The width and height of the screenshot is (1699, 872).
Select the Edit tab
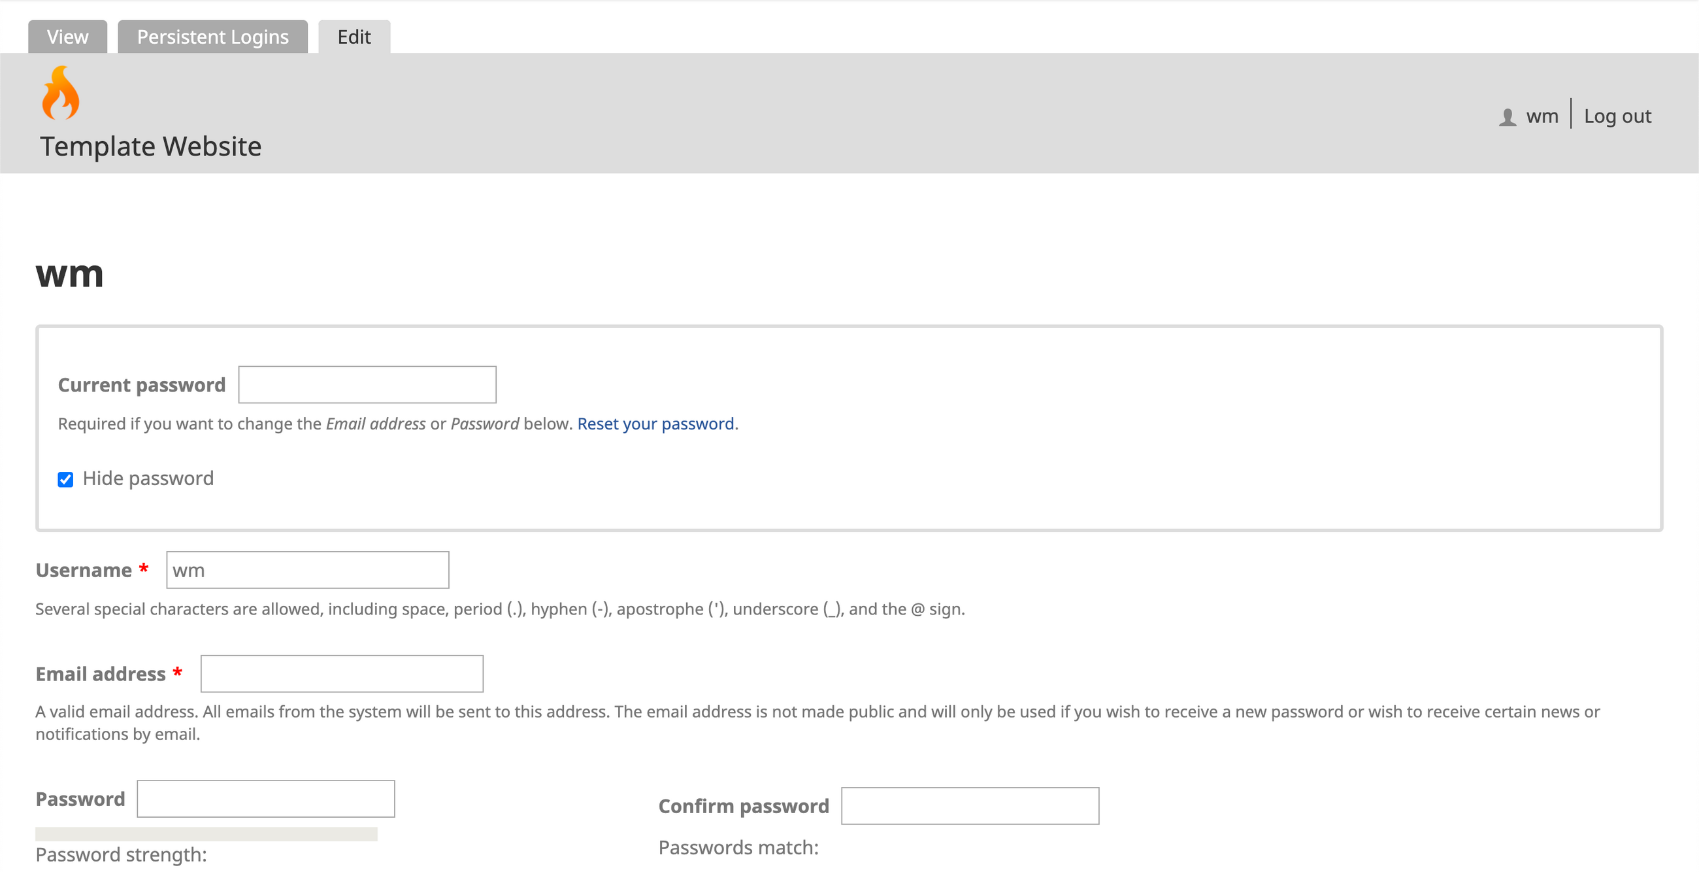(354, 37)
